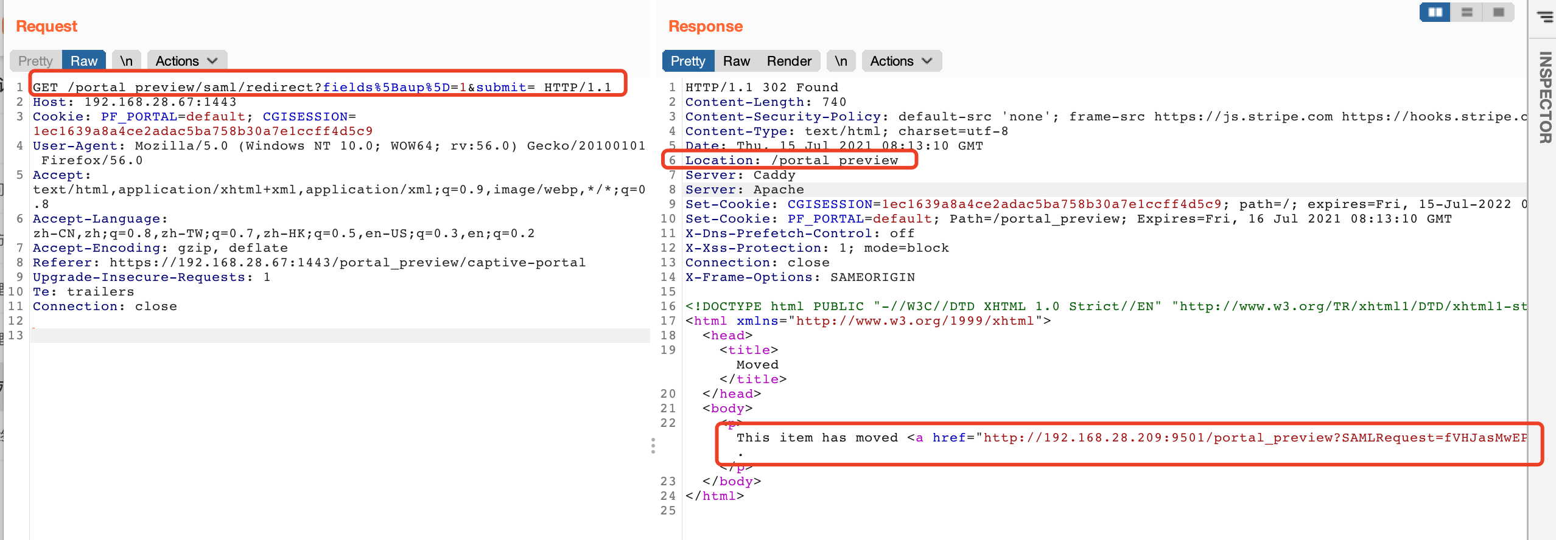Expand the INSPECTOR side panel

1544,97
